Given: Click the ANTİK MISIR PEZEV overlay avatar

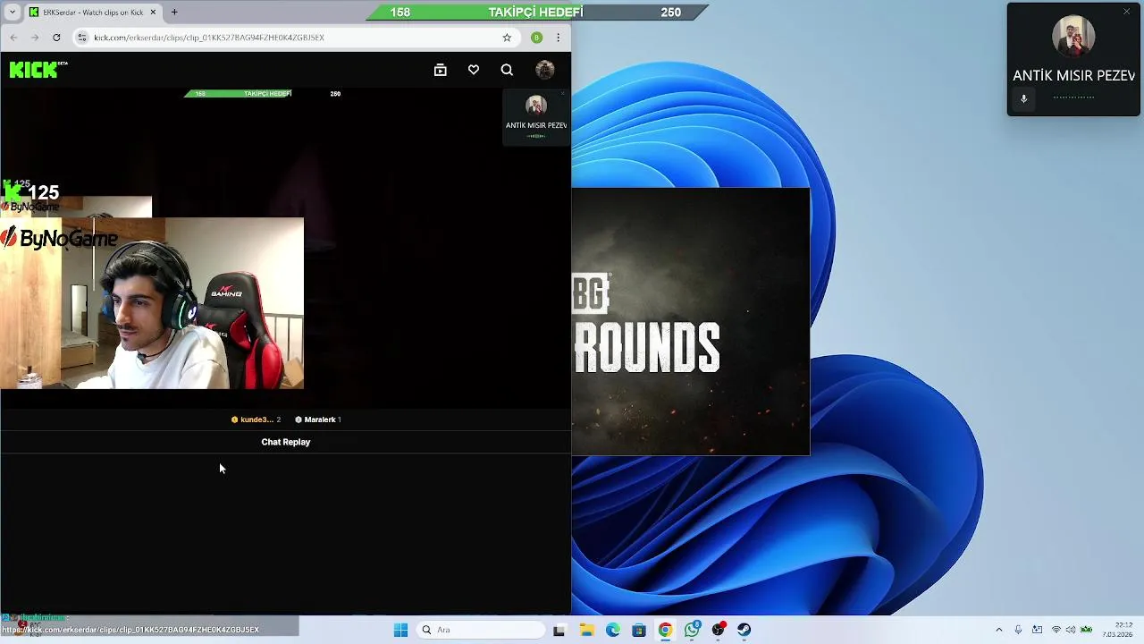Looking at the screenshot, I should tap(1073, 37).
